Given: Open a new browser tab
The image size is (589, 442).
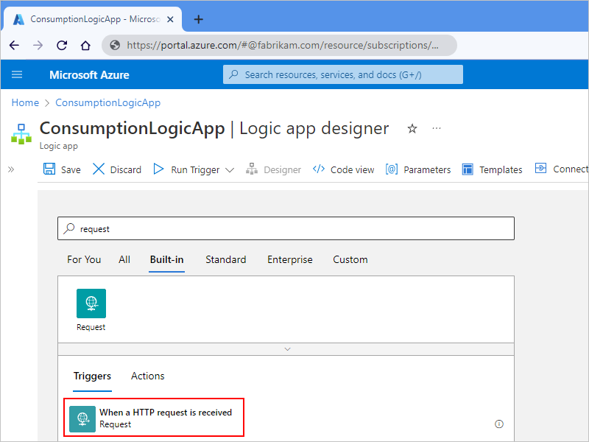Looking at the screenshot, I should click(x=198, y=19).
